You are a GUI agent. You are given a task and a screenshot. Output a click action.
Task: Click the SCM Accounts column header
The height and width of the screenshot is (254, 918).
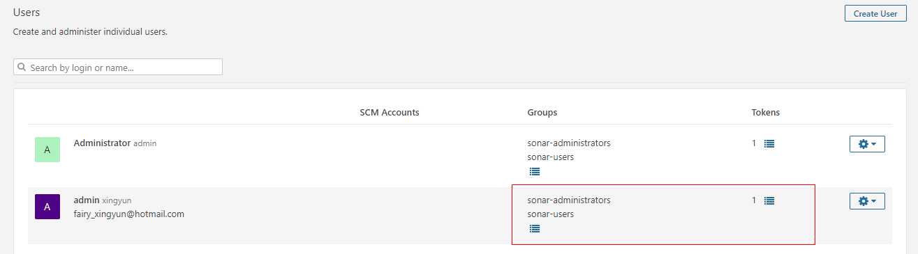[390, 112]
